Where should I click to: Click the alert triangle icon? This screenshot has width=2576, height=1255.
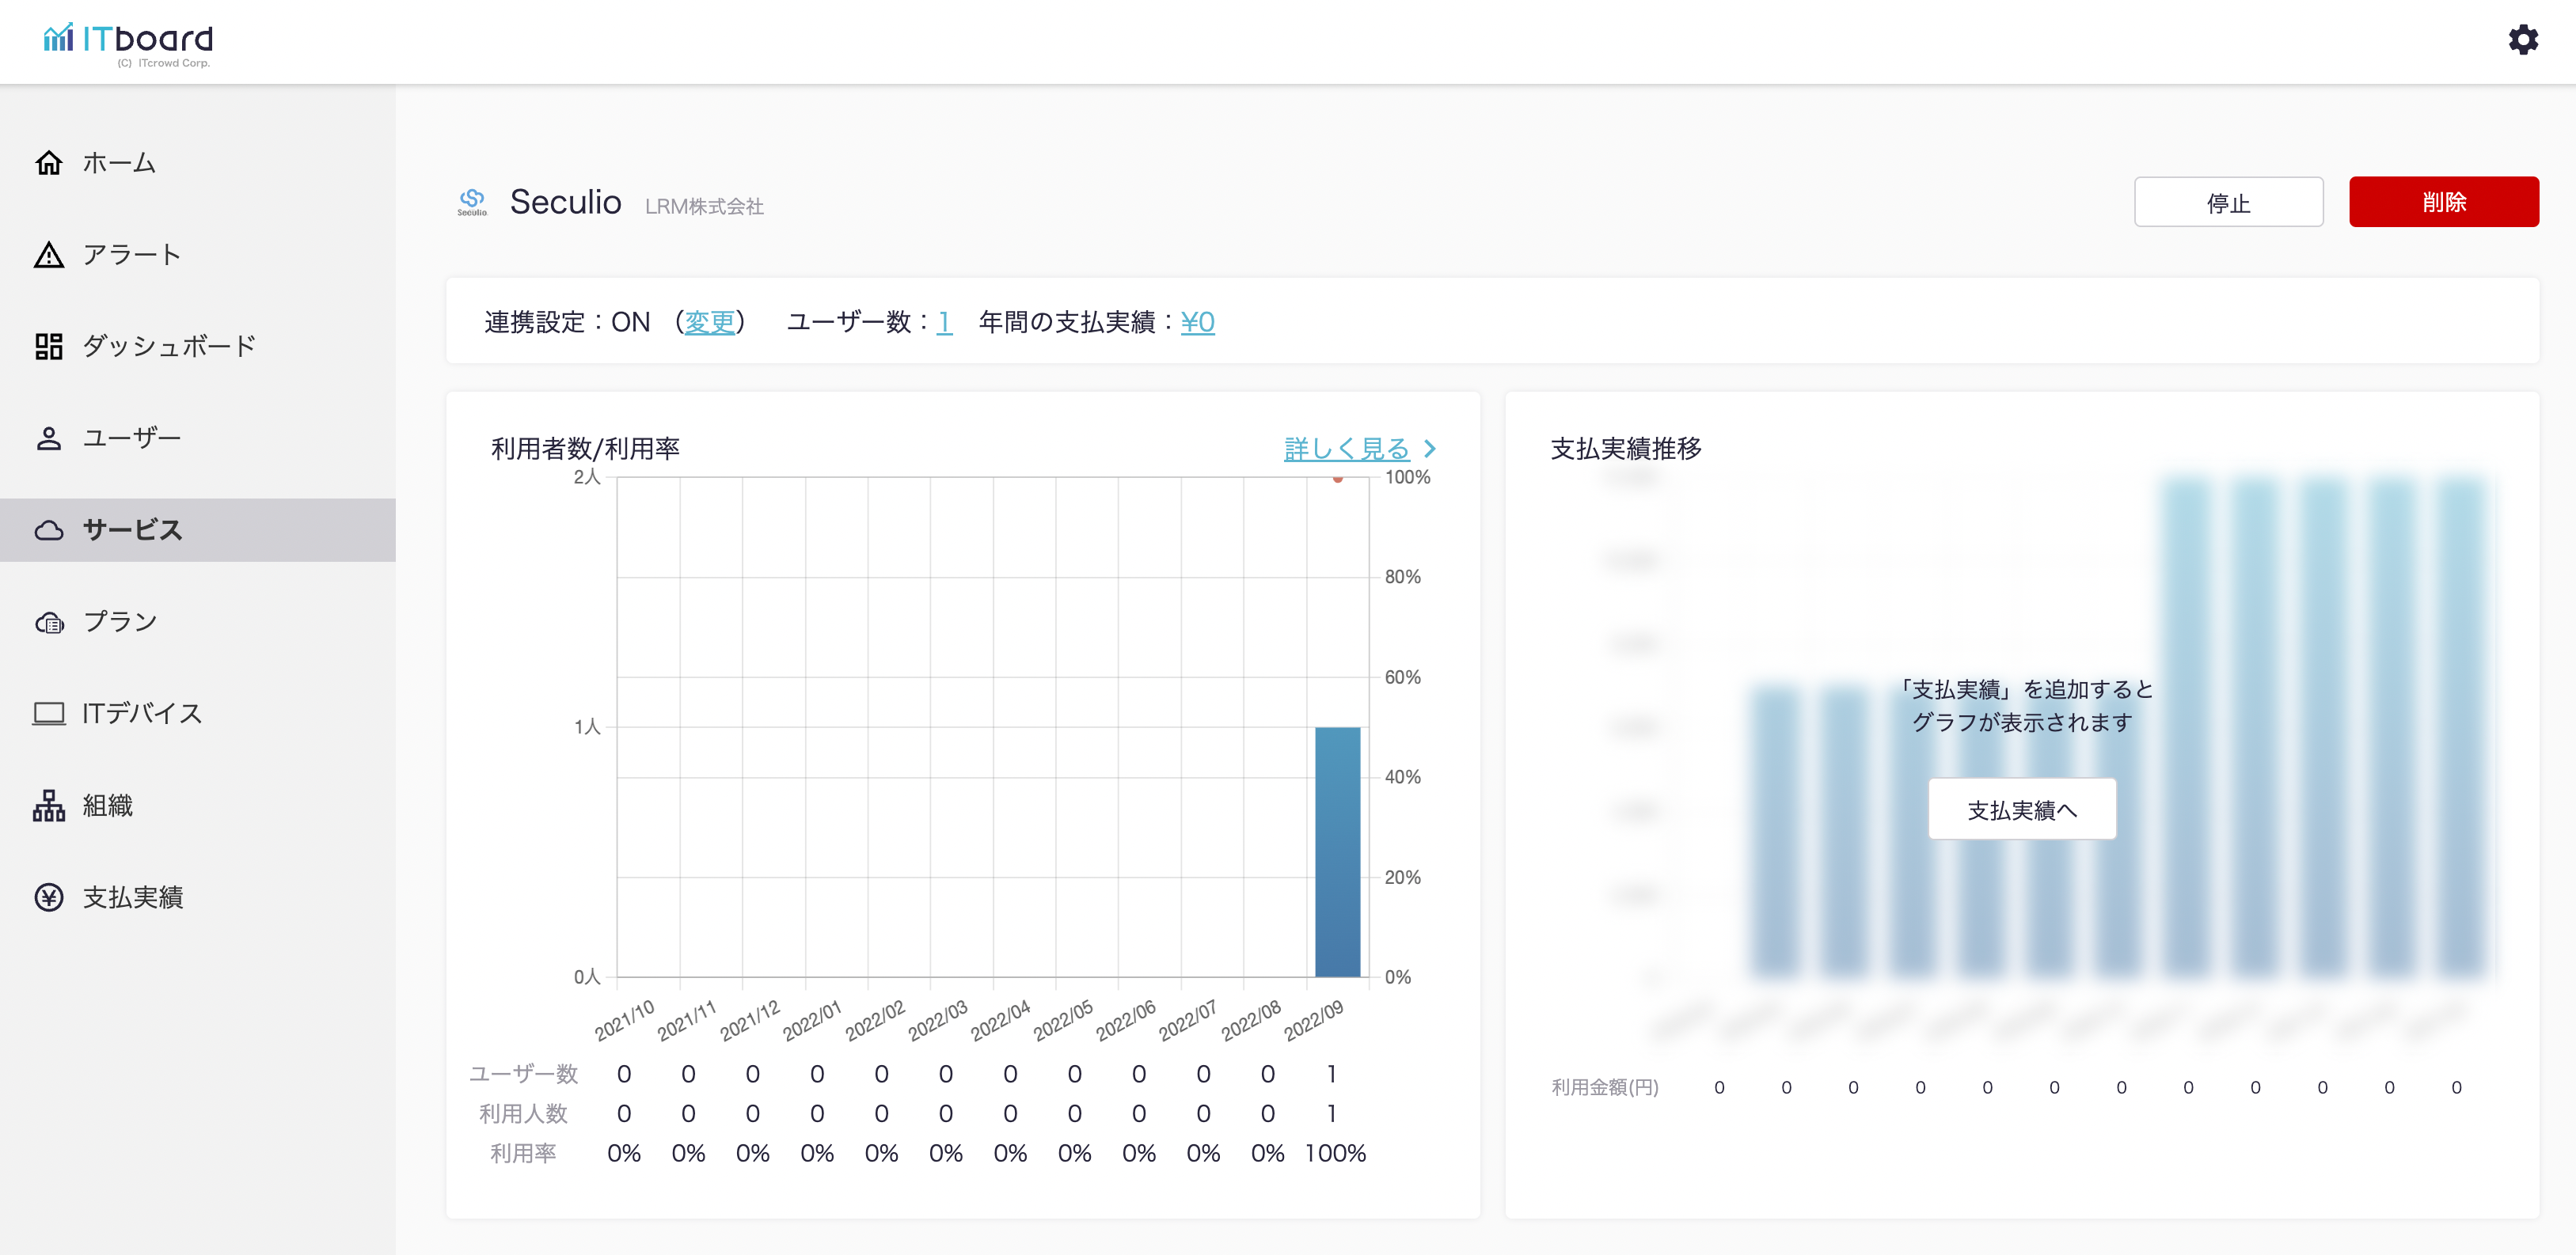pyautogui.click(x=48, y=255)
